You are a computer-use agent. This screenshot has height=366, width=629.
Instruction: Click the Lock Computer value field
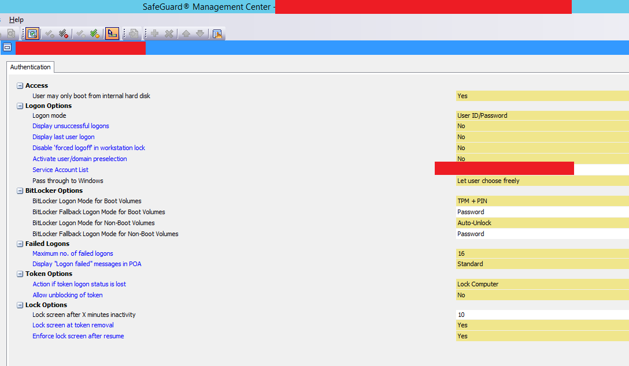[x=542, y=284]
